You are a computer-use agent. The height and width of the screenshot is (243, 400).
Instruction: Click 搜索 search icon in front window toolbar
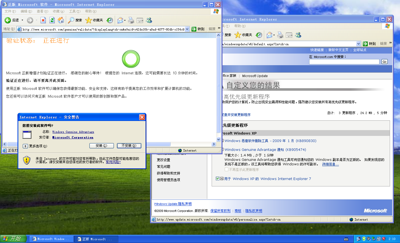75,20
